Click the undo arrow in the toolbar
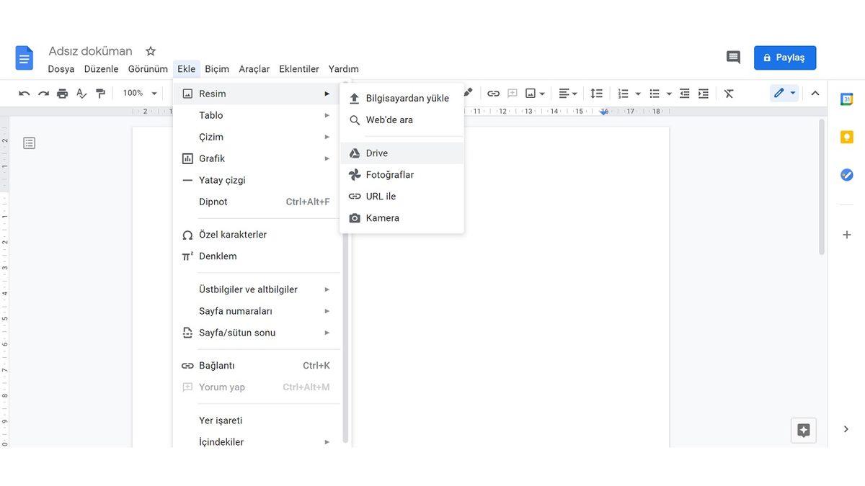 [x=25, y=94]
